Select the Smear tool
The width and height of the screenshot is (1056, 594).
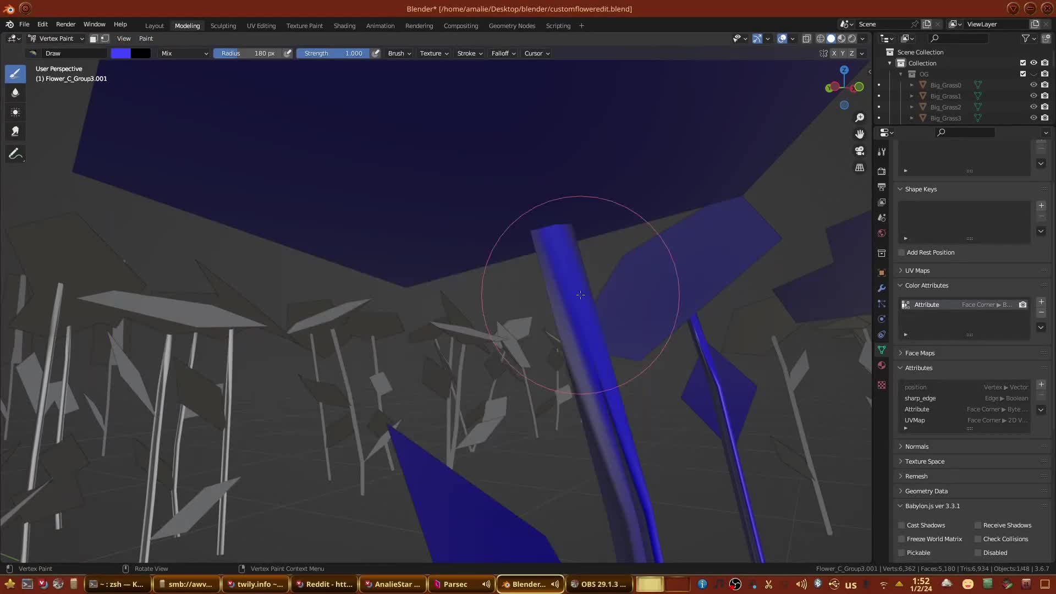(15, 131)
